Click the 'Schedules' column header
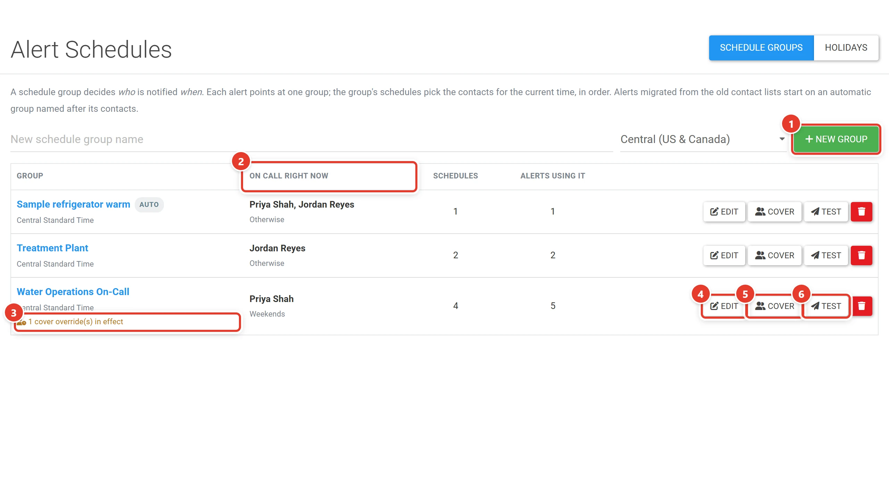The height and width of the screenshot is (486, 889). coord(455,176)
